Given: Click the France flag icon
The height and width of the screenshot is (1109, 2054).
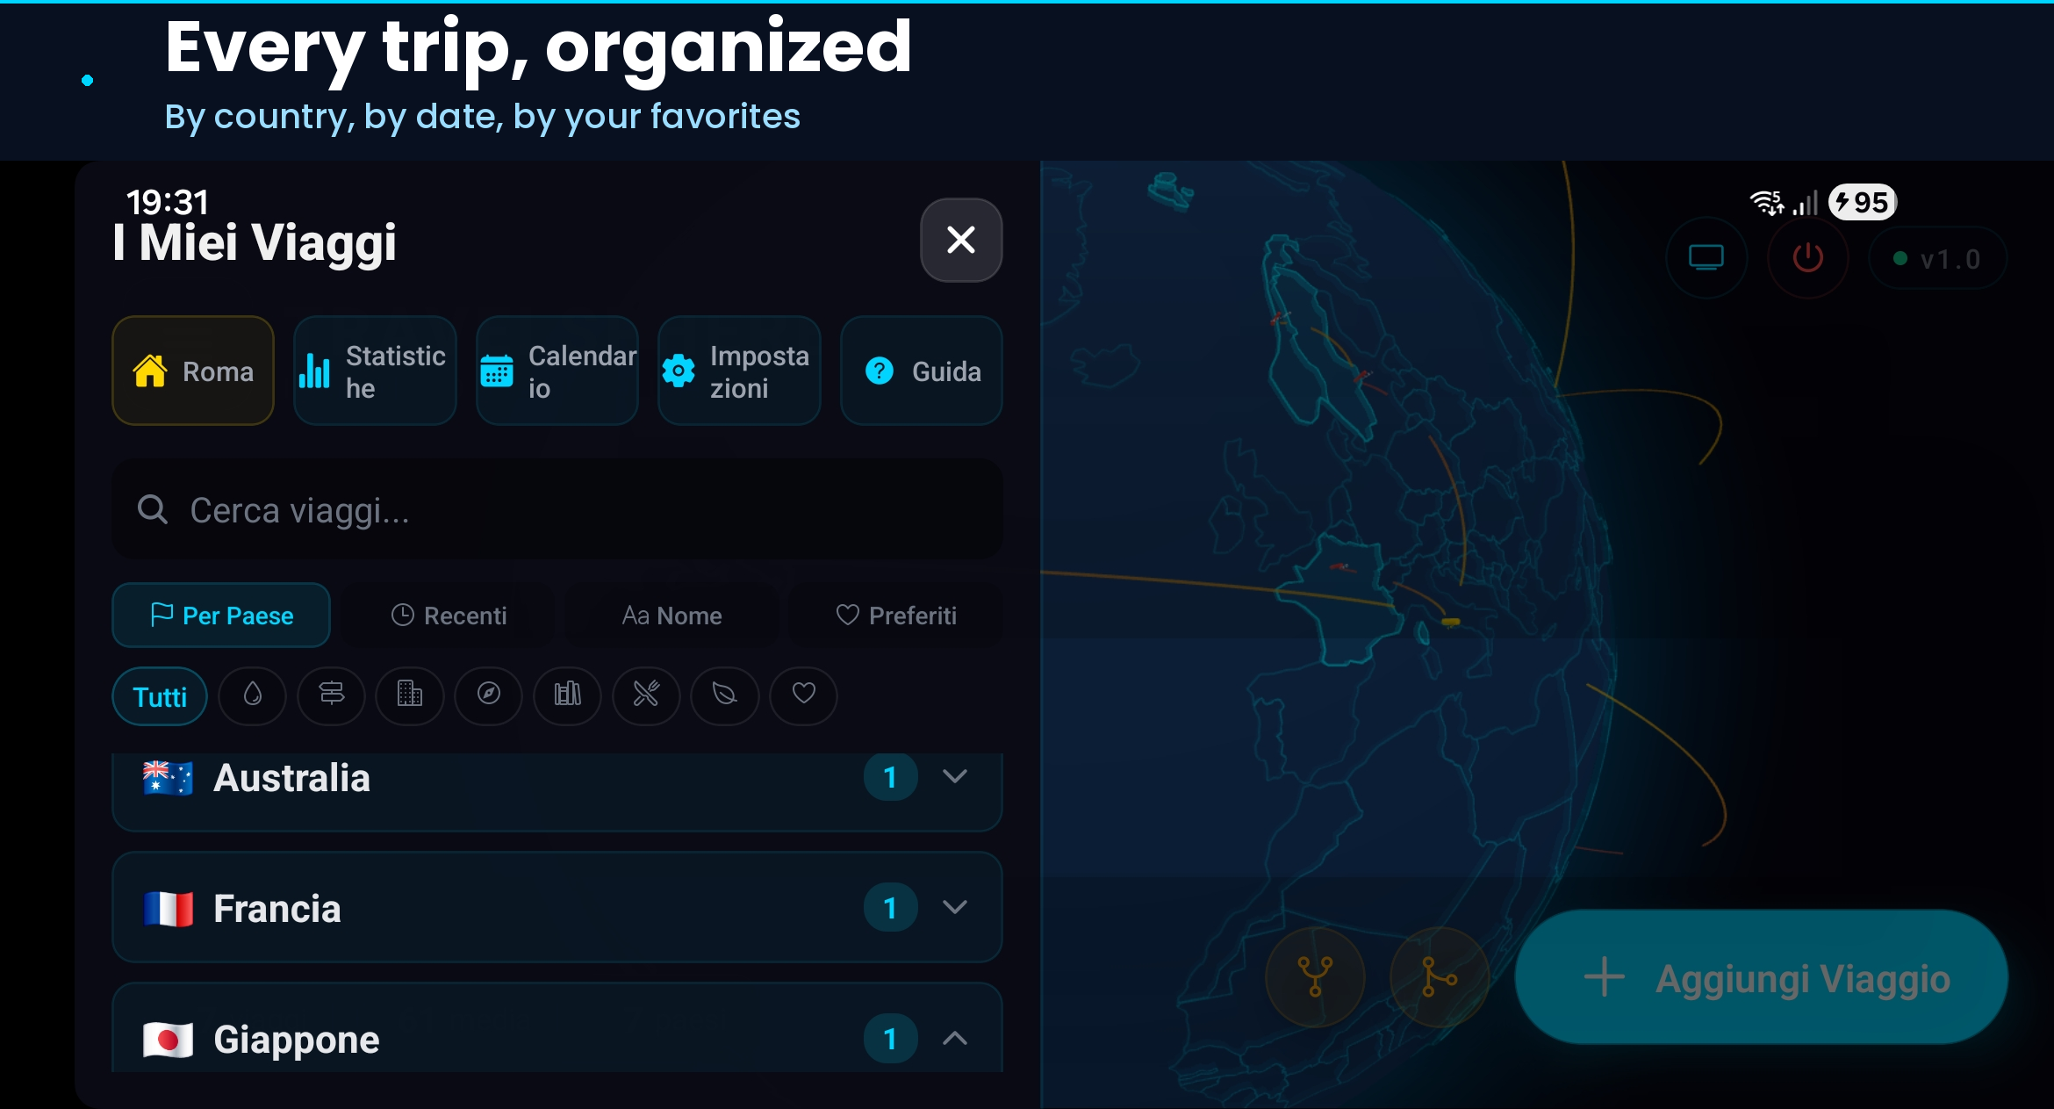Looking at the screenshot, I should click(x=168, y=909).
